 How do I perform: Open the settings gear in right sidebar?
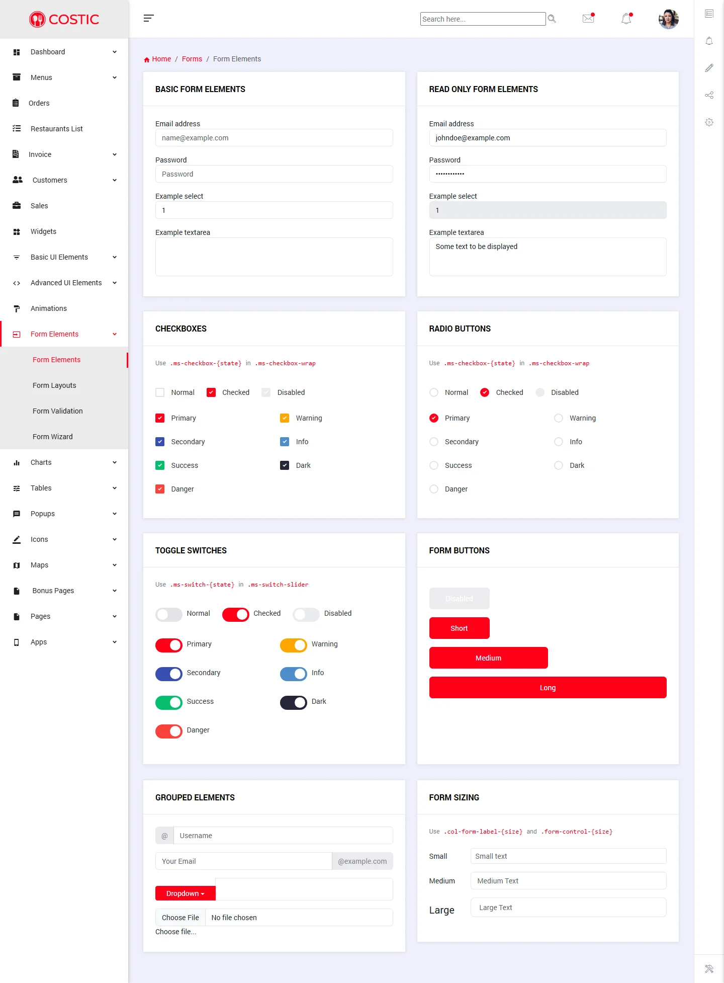pyautogui.click(x=709, y=122)
